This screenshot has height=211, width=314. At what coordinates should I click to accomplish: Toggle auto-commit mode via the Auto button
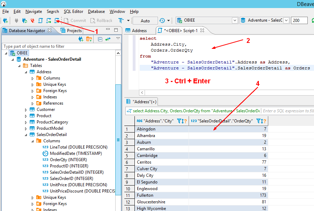(145, 20)
